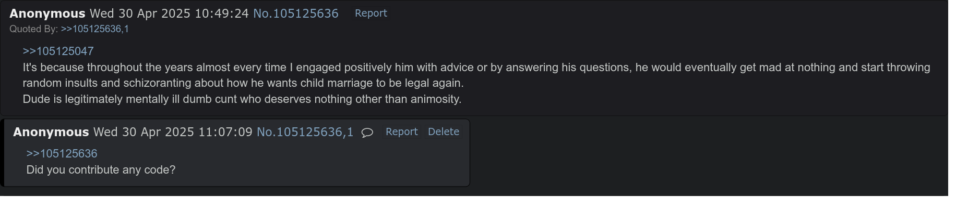Click the line starting "random insults"
This screenshot has width=956, height=197.
tap(243, 83)
